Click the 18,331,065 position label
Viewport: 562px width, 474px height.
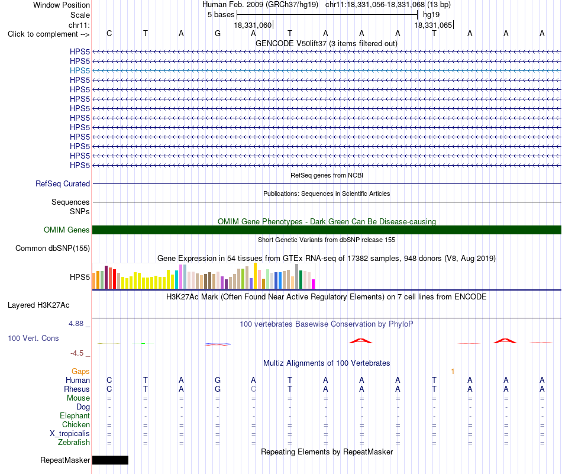[x=433, y=25]
